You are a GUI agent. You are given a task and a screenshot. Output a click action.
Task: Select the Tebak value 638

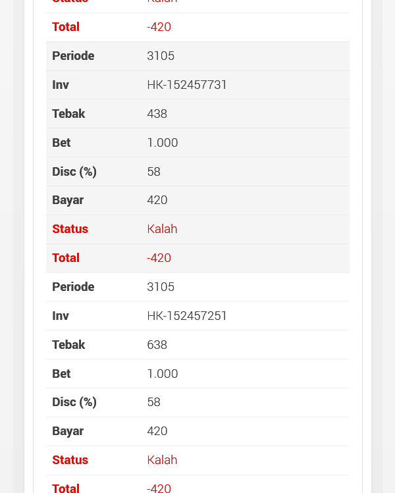[157, 345]
